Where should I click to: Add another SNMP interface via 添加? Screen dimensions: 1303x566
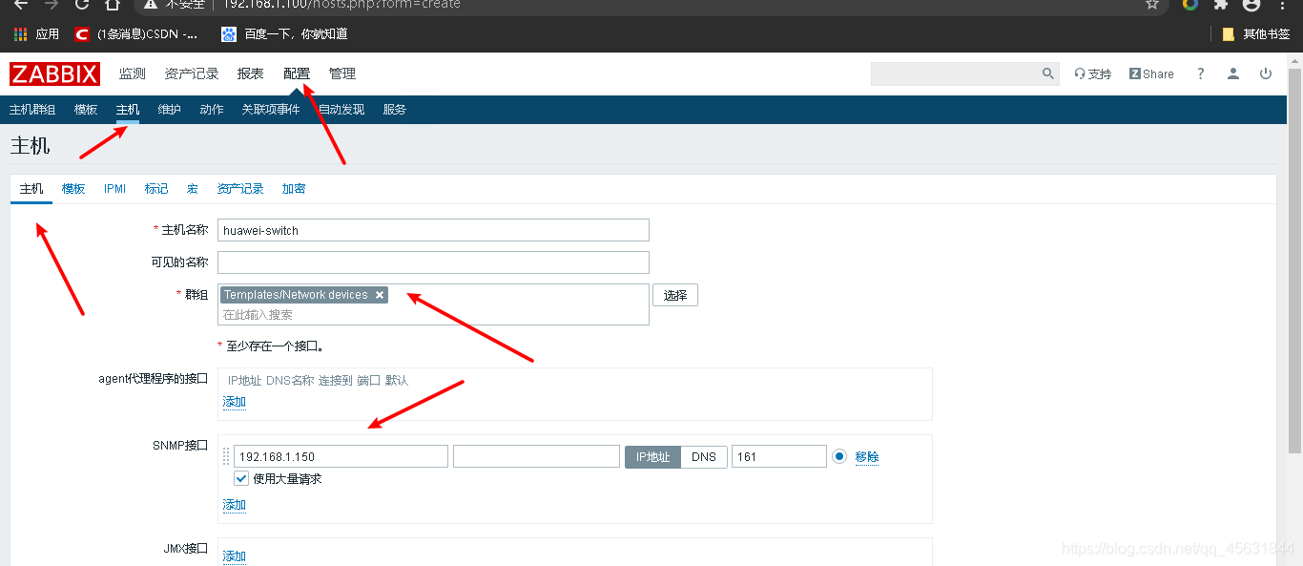point(235,505)
